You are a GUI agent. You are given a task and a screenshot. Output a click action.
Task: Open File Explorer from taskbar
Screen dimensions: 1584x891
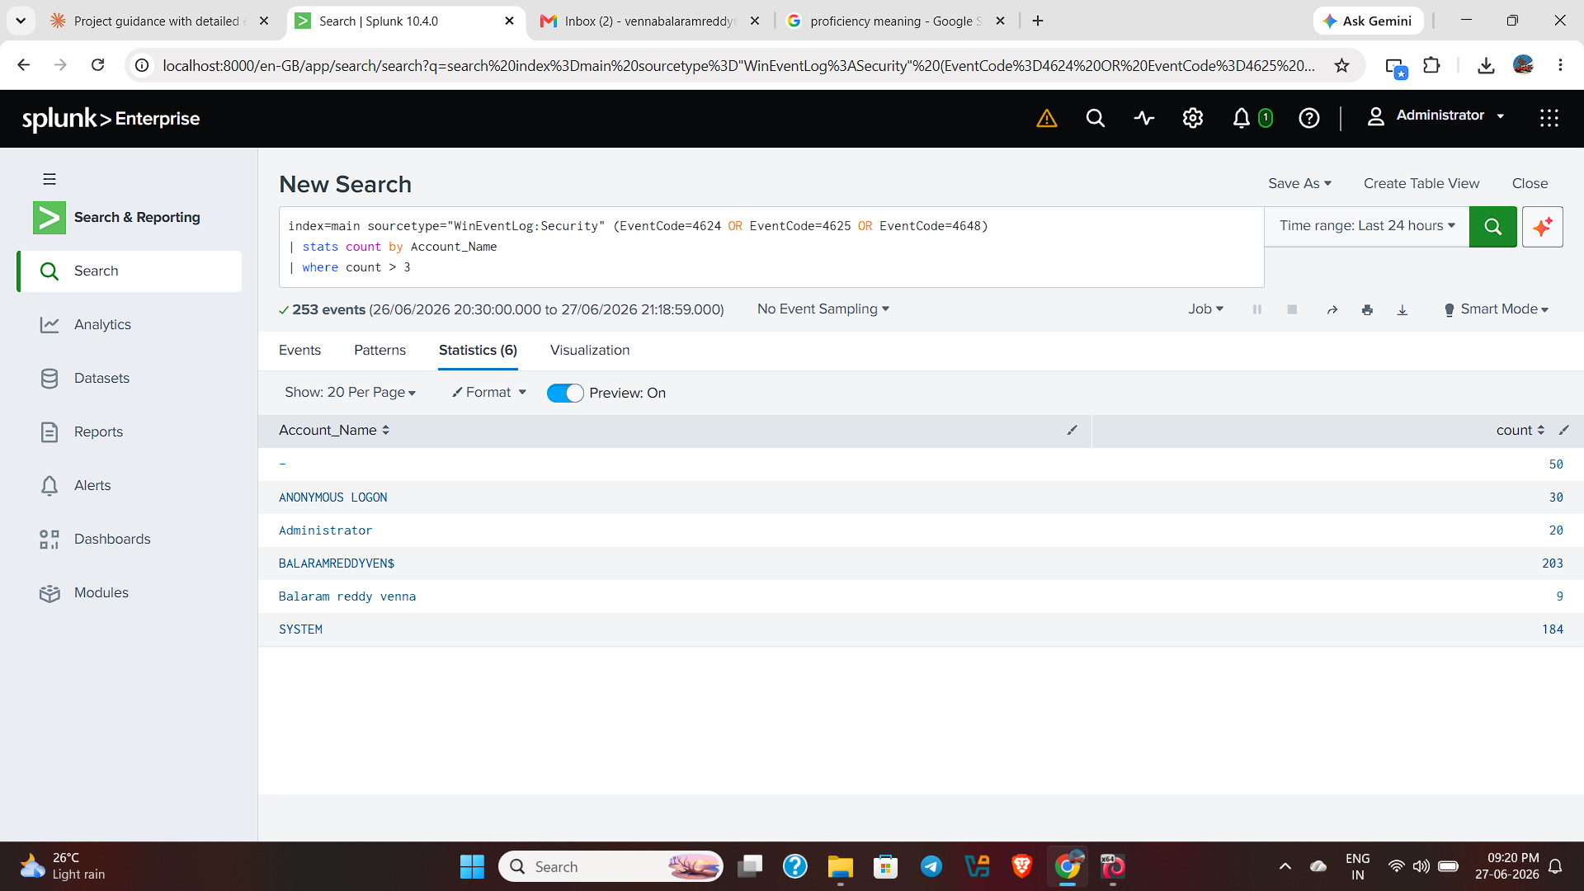840,866
